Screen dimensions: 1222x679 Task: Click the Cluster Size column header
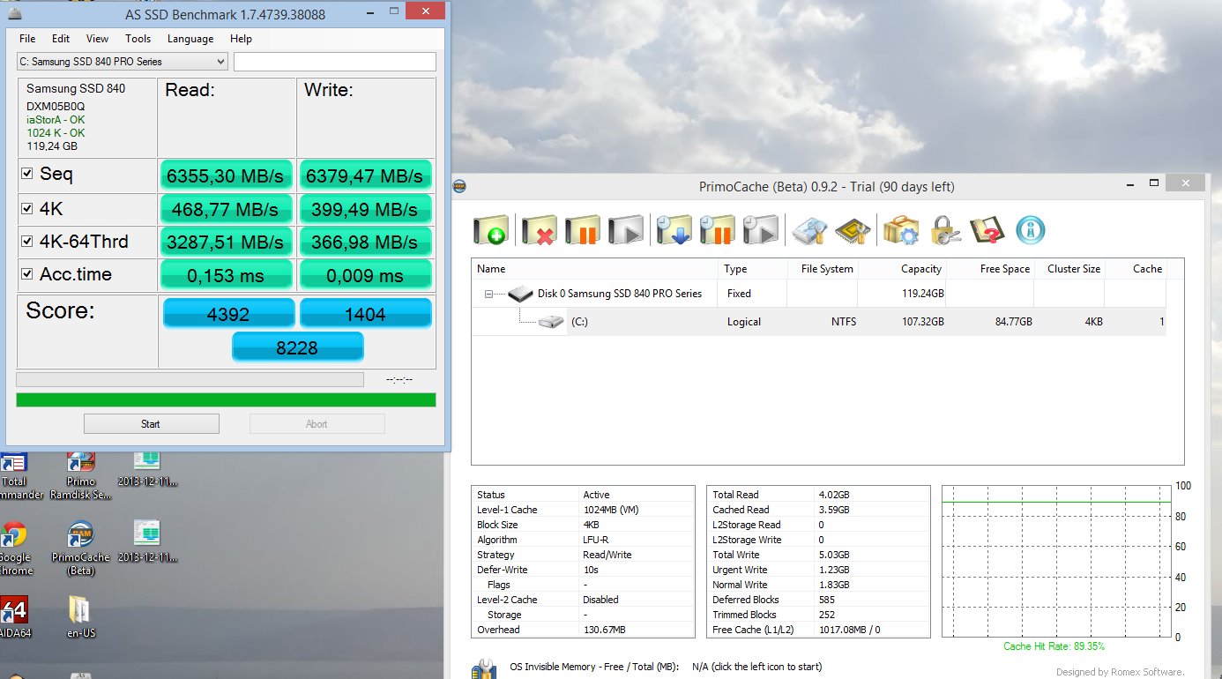(1069, 269)
